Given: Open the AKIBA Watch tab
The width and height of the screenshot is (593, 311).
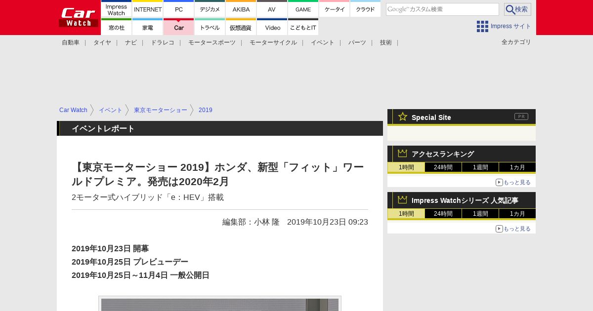Looking at the screenshot, I should pyautogui.click(x=241, y=8).
